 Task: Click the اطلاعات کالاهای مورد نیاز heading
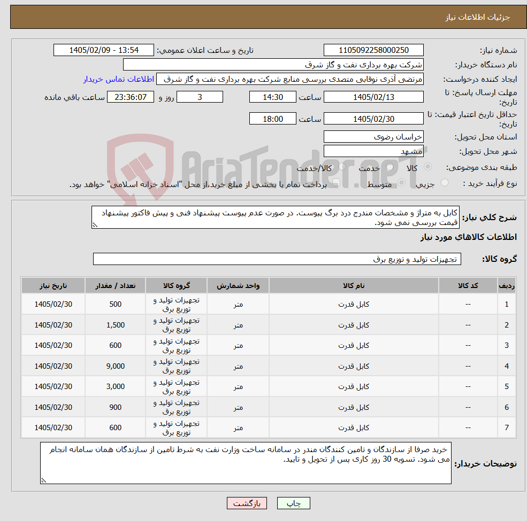(468, 237)
